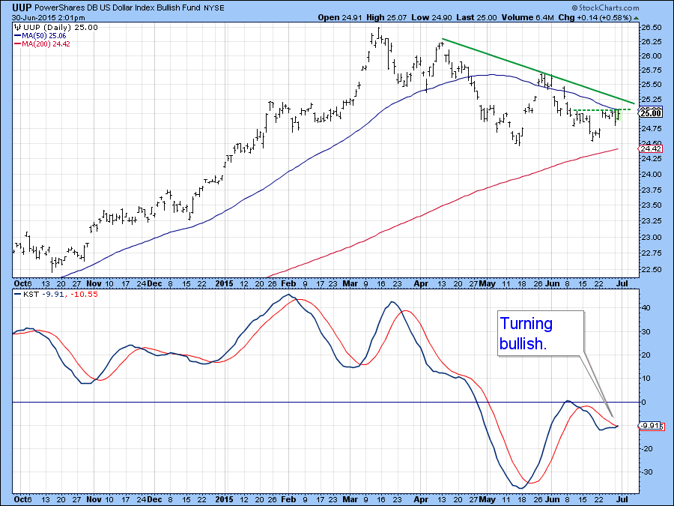Viewport: 674px width, 506px height.
Task: Click the MA(50) 25.06 legend entry
Action: [x=44, y=36]
